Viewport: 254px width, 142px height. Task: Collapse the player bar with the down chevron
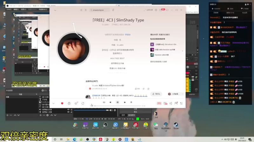[53, 104]
